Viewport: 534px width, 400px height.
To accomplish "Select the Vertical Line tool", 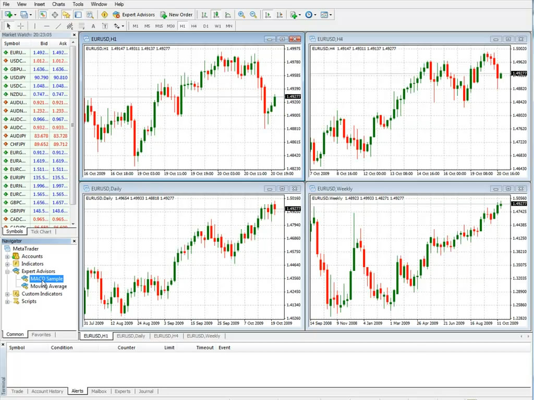I will (35, 26).
